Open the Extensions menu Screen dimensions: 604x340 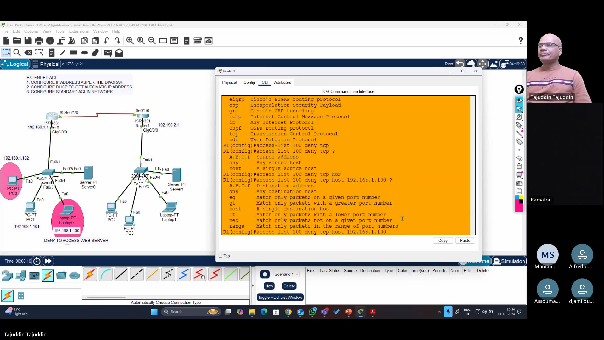coord(79,31)
